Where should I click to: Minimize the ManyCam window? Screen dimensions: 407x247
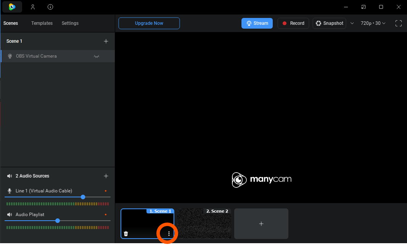(x=346, y=7)
